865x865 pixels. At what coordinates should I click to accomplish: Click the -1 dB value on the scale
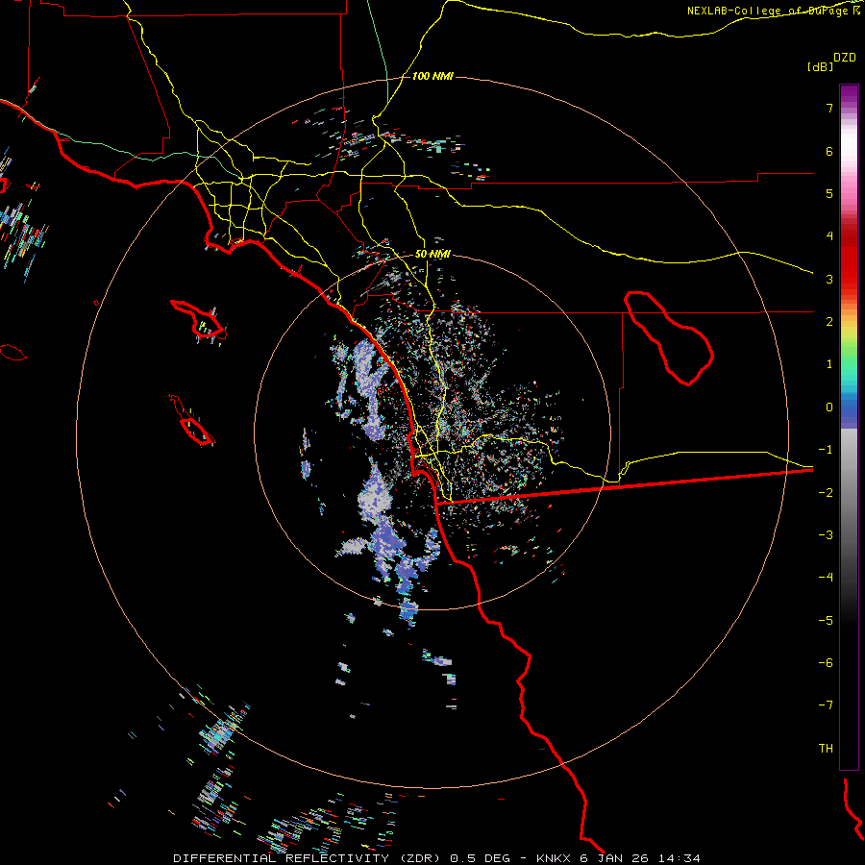click(826, 450)
